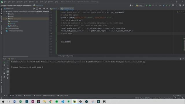Screen dimensions: 185x104
Task: Print the console output with printer icon
Action: (x=8, y=75)
